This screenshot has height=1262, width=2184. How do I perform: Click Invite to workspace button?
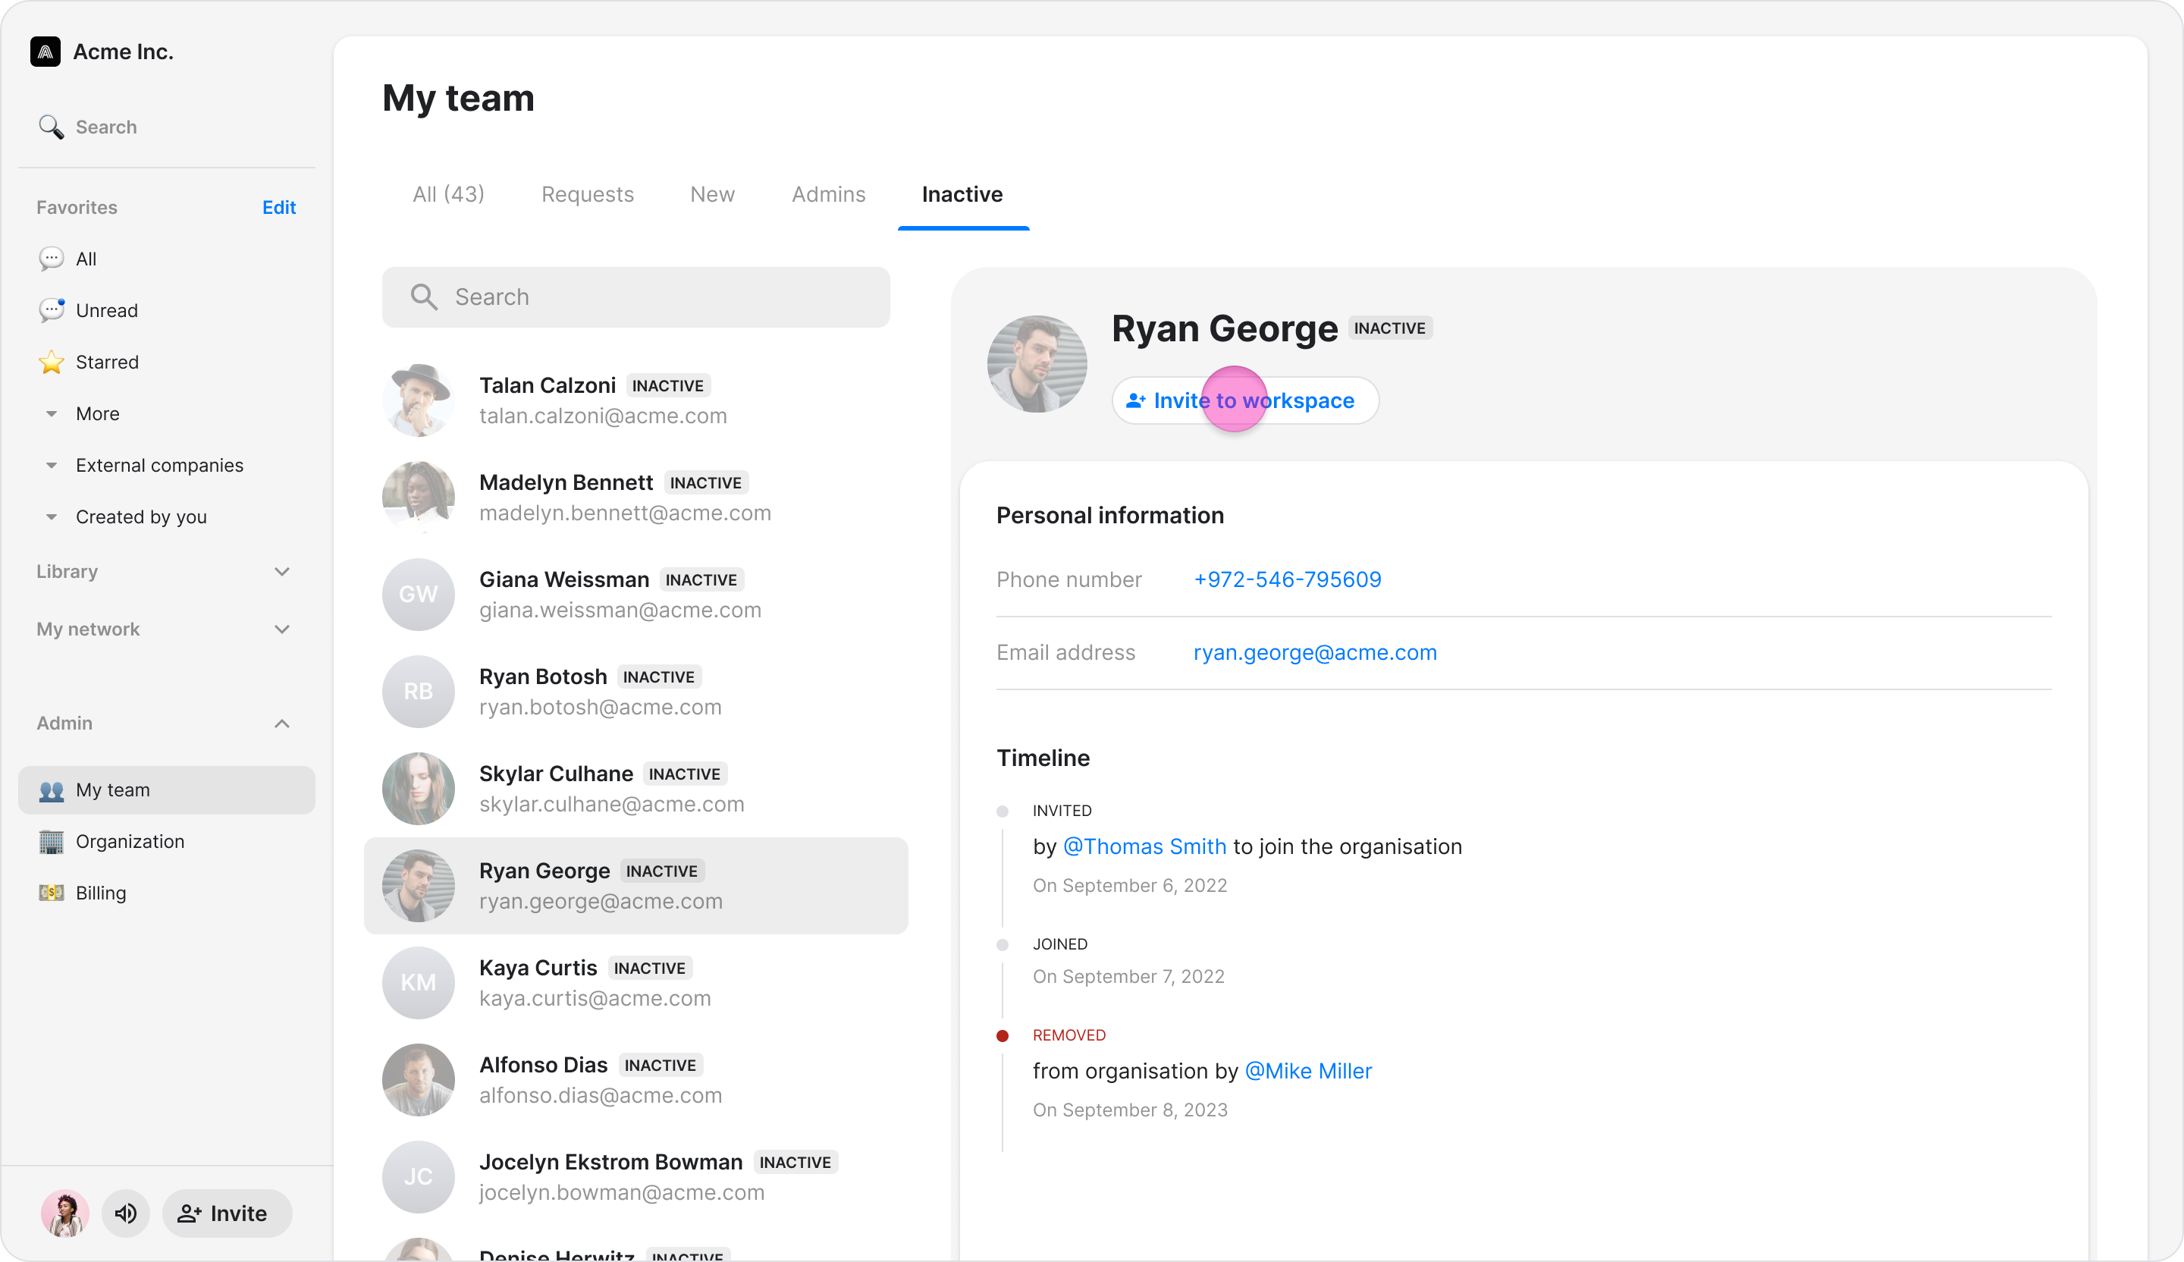[1244, 400]
